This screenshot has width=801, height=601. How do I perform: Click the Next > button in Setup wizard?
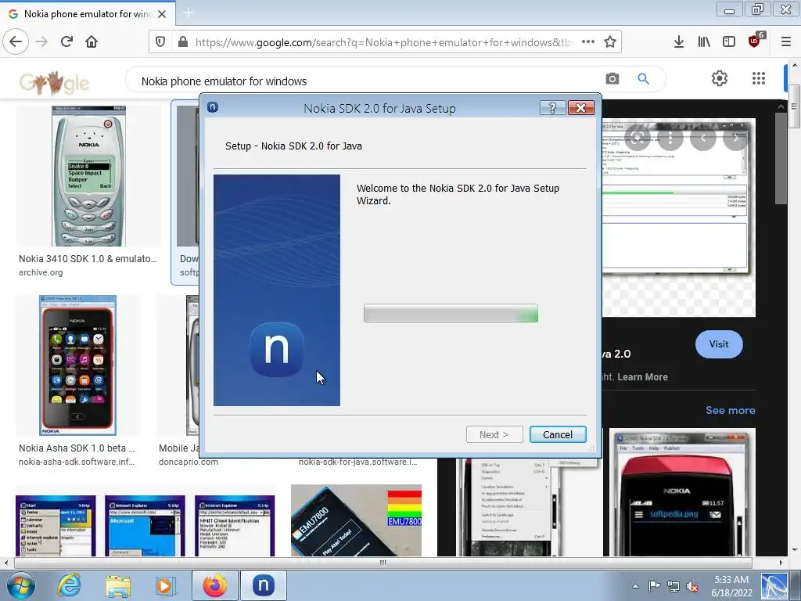[x=494, y=434]
